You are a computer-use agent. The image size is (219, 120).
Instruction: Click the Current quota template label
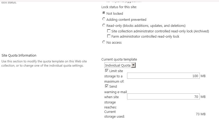[119, 59]
